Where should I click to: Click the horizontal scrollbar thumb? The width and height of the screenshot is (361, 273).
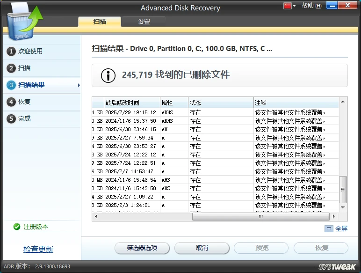tap(260, 216)
